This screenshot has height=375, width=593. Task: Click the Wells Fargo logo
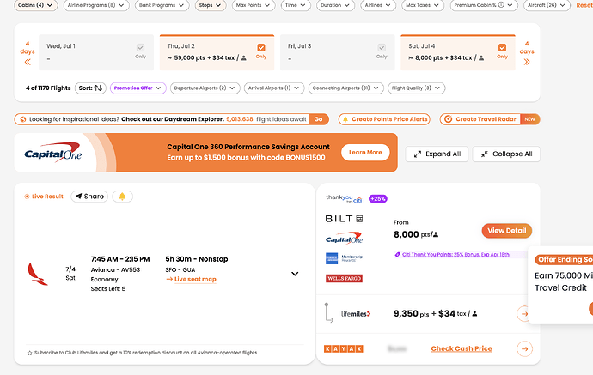click(x=344, y=278)
